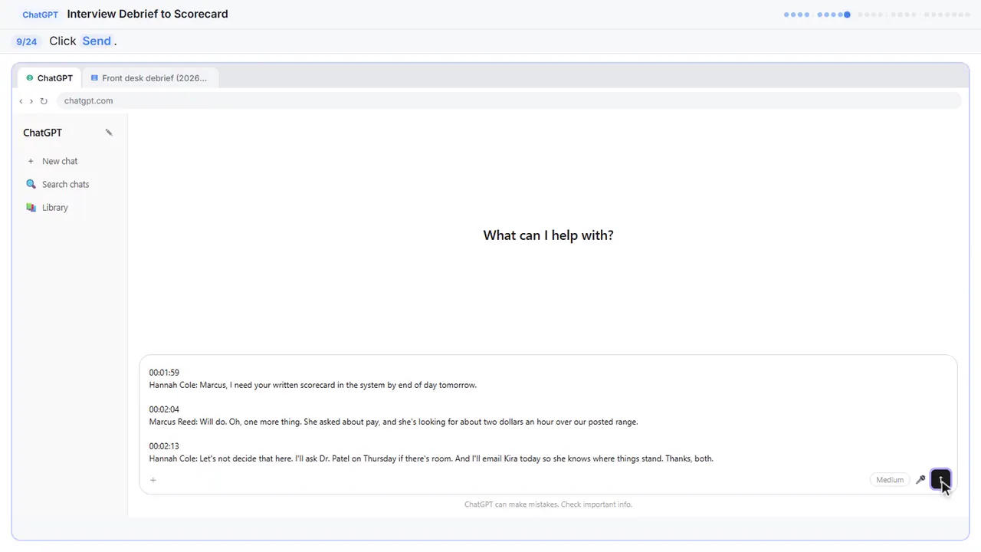Click the 00:01:59 timestamp text
The height and width of the screenshot is (552, 981).
coord(164,373)
